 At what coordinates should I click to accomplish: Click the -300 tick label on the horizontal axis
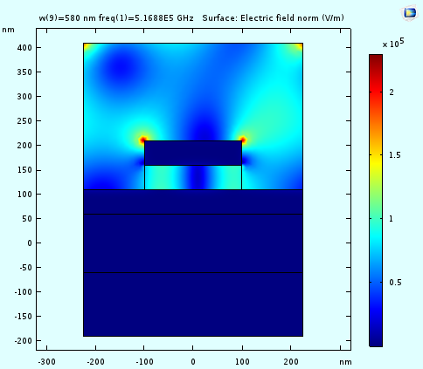[46, 362]
